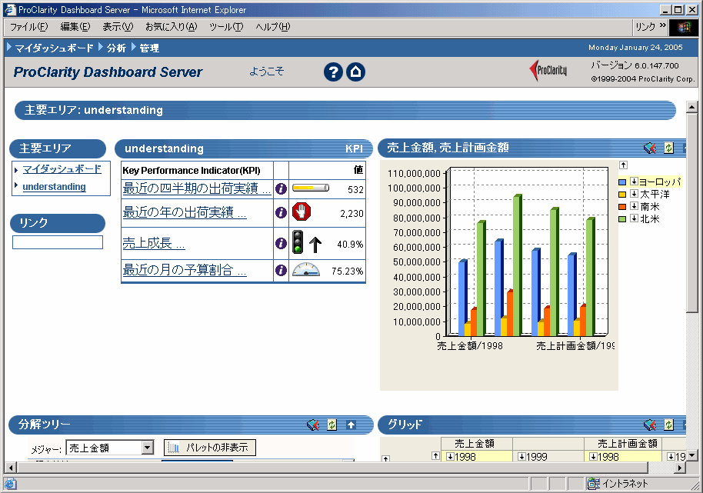Viewport: 703px width, 493px height.
Task: Refresh the 分解ツリー panel
Action: (x=332, y=425)
